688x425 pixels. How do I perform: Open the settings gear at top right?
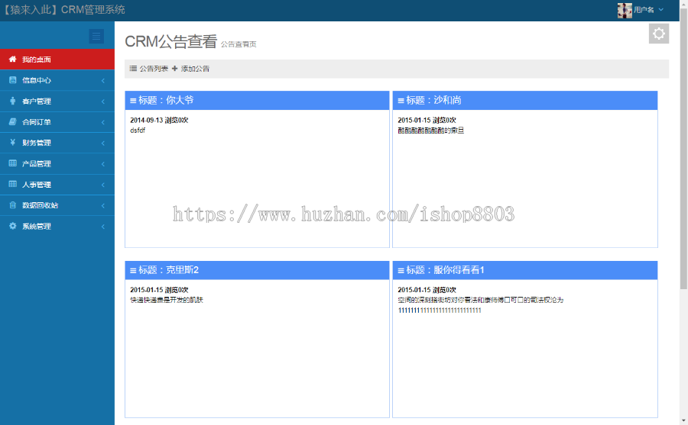658,34
